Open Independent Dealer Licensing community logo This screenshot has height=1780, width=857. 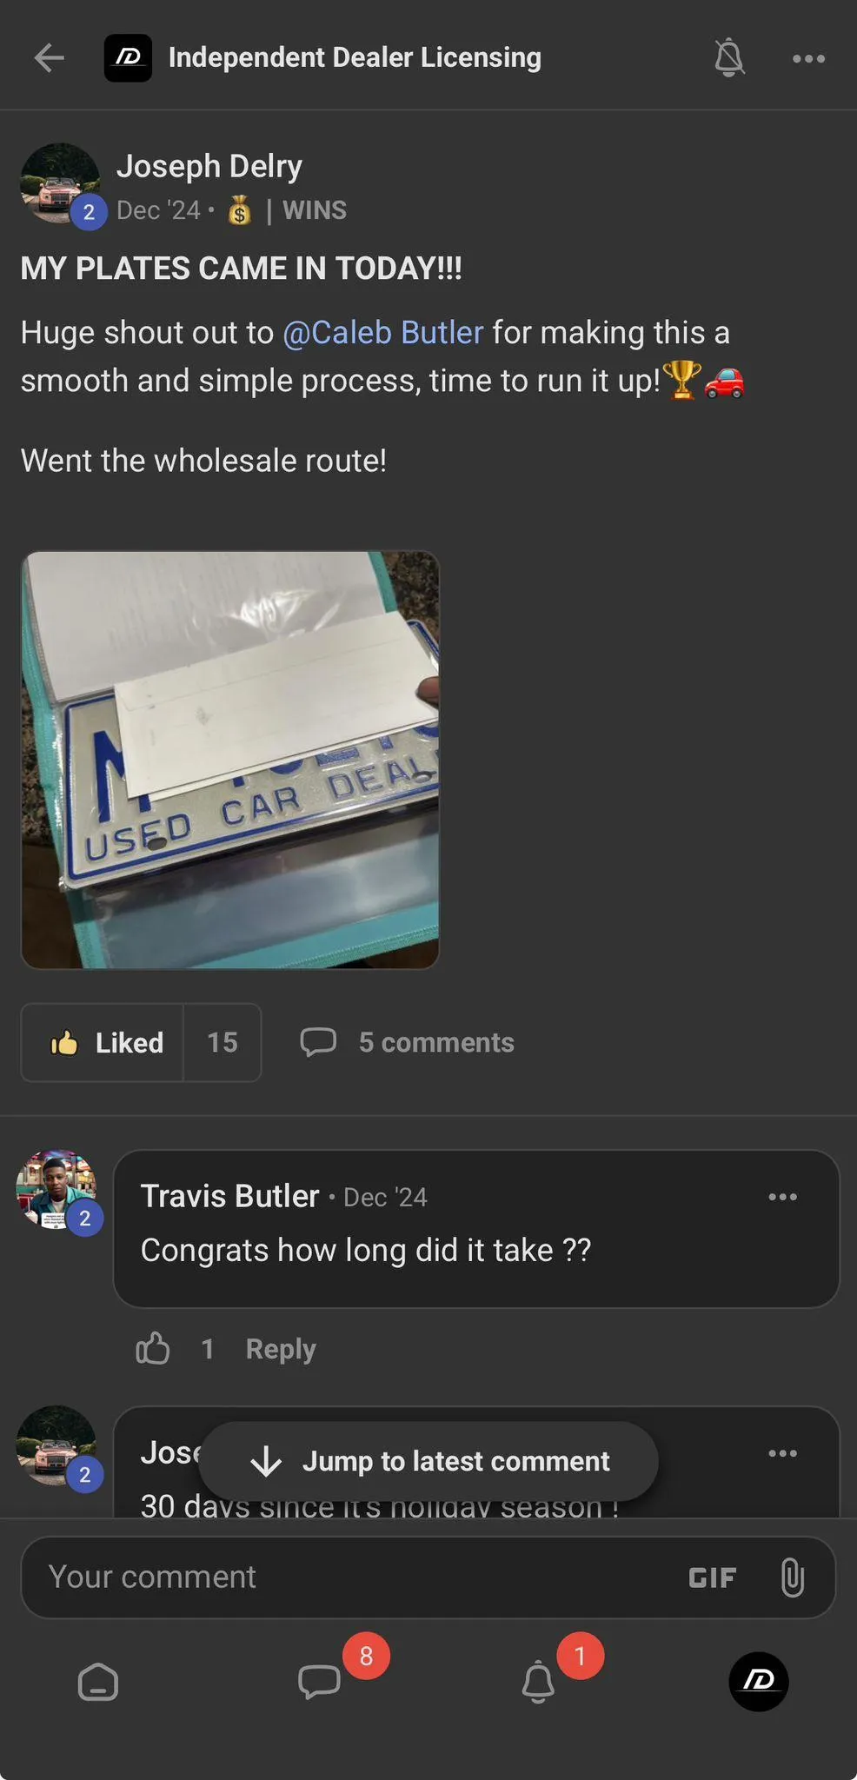[128, 58]
